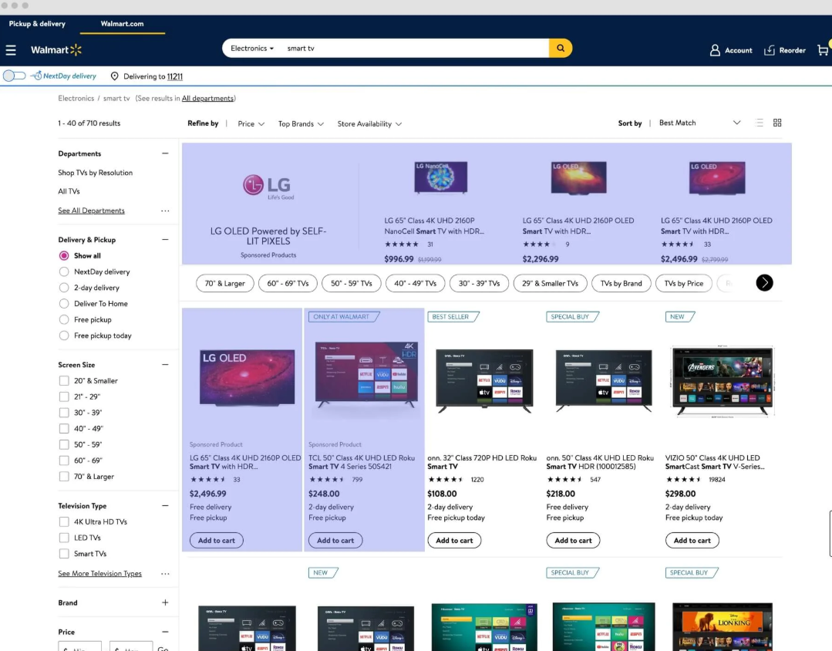Image resolution: width=832 pixels, height=651 pixels.
Task: Add the onn. 32" TV to cart
Action: click(454, 541)
